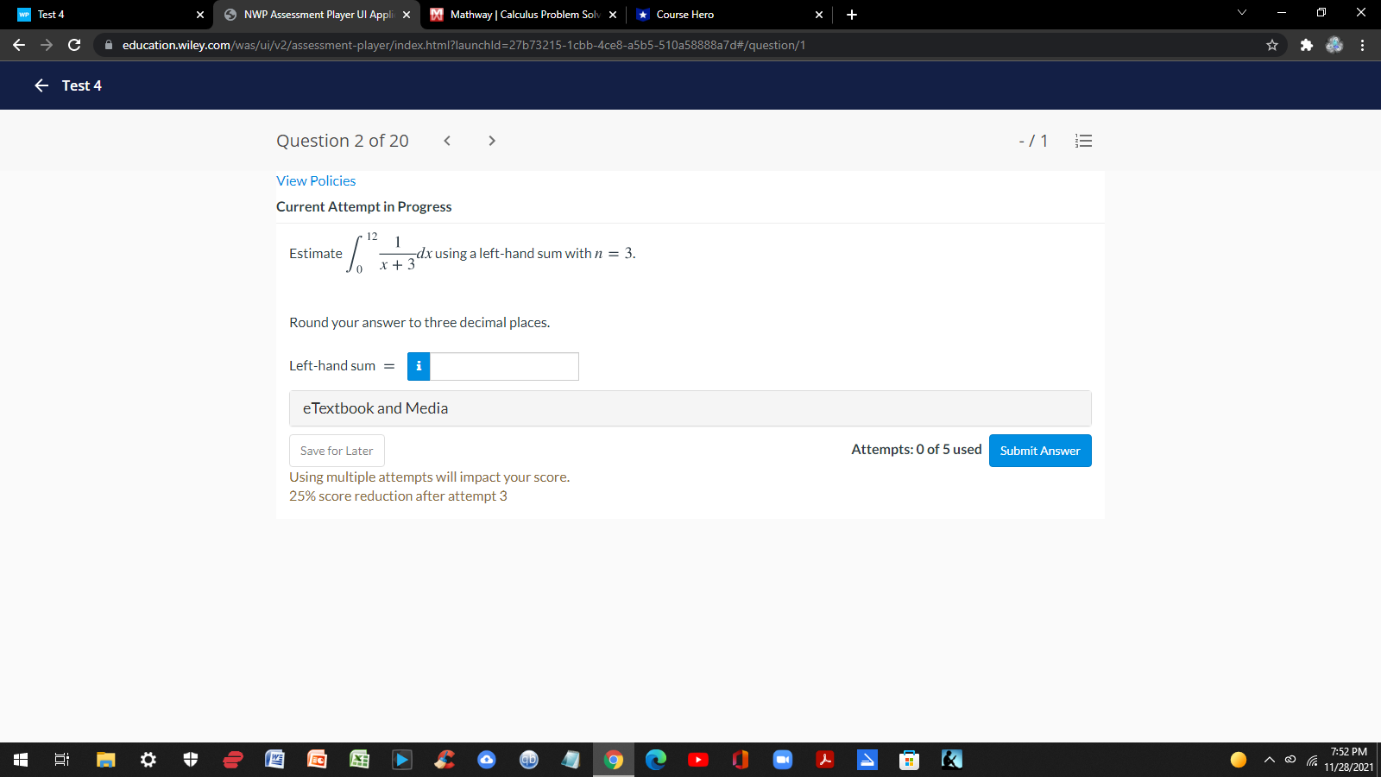
Task: Open File Explorer from the taskbar
Action: [x=106, y=760]
